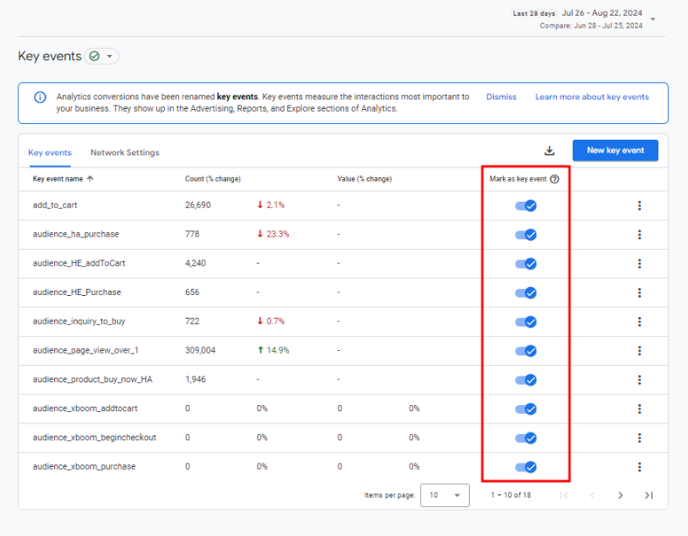Open more options for the audience_HE_Purchase row

pyautogui.click(x=639, y=292)
